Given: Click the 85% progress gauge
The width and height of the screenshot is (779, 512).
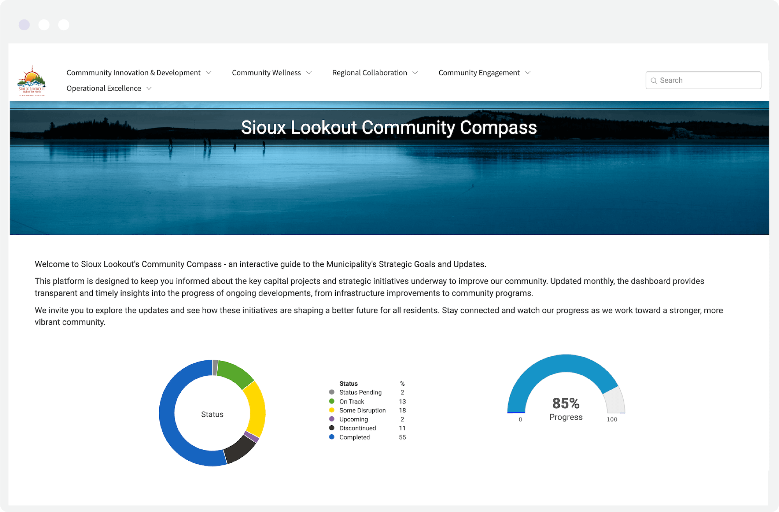Looking at the screenshot, I should [x=566, y=404].
